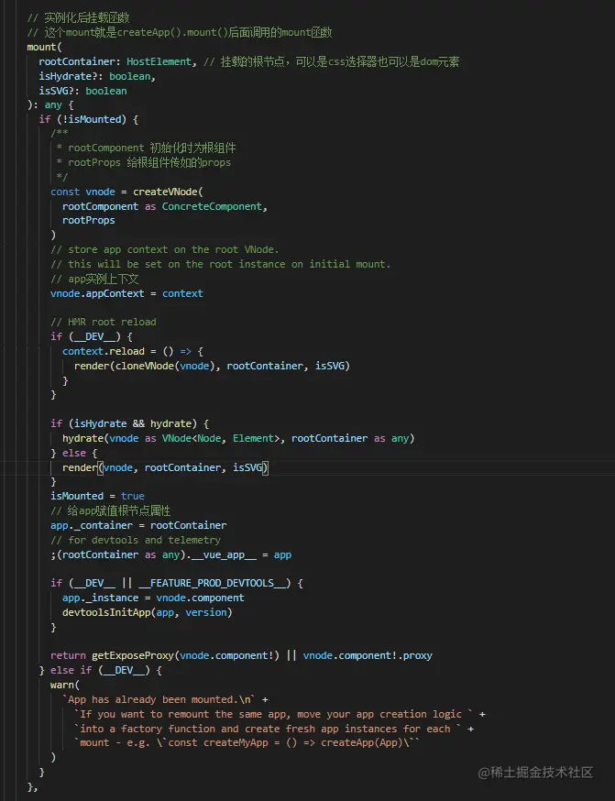Click the 'devtoolsInitApp(app, version)' call
615x801 pixels.
(x=148, y=612)
